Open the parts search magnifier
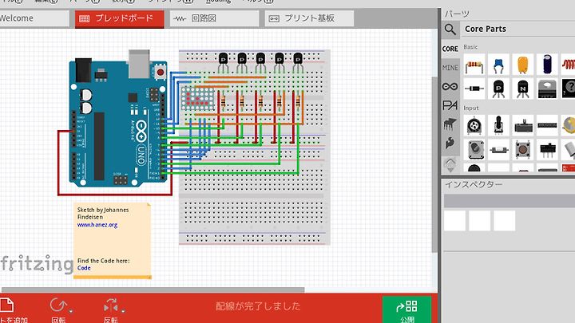 (450, 30)
